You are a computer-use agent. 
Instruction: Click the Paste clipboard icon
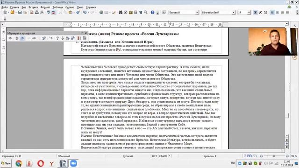(x=71, y=13)
